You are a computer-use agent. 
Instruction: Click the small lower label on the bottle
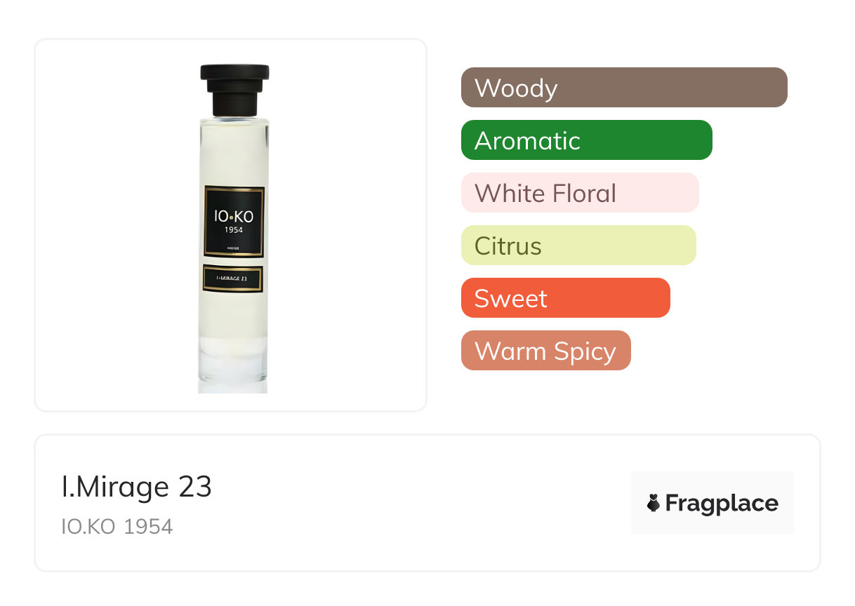coord(233,278)
